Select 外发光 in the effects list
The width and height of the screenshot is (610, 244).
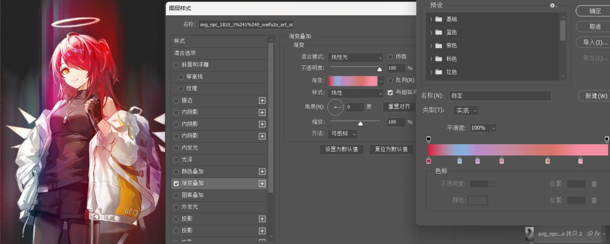219,207
